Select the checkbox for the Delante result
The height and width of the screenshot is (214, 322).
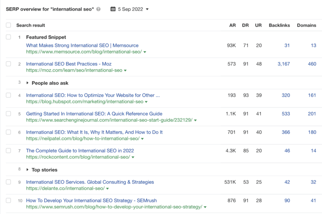(8, 182)
